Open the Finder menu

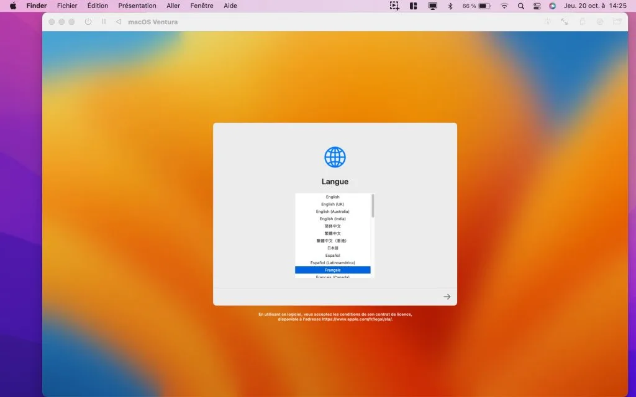point(37,6)
